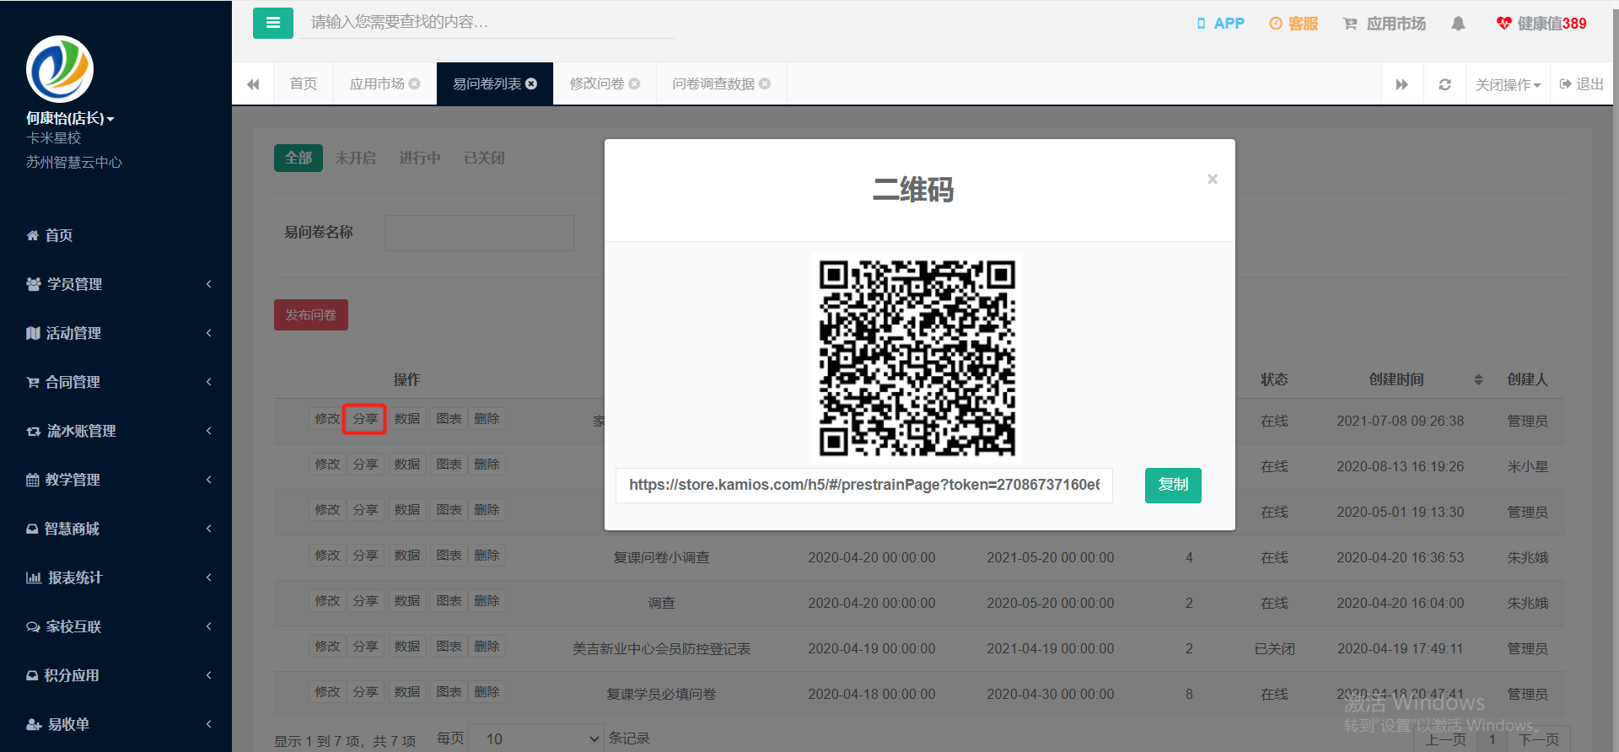Click 数据 in the 2020-05-01 row
The width and height of the screenshot is (1619, 752).
(407, 510)
